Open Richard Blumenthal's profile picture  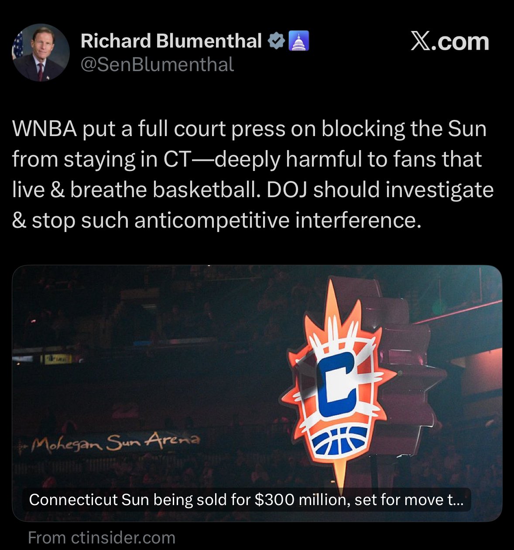(41, 53)
